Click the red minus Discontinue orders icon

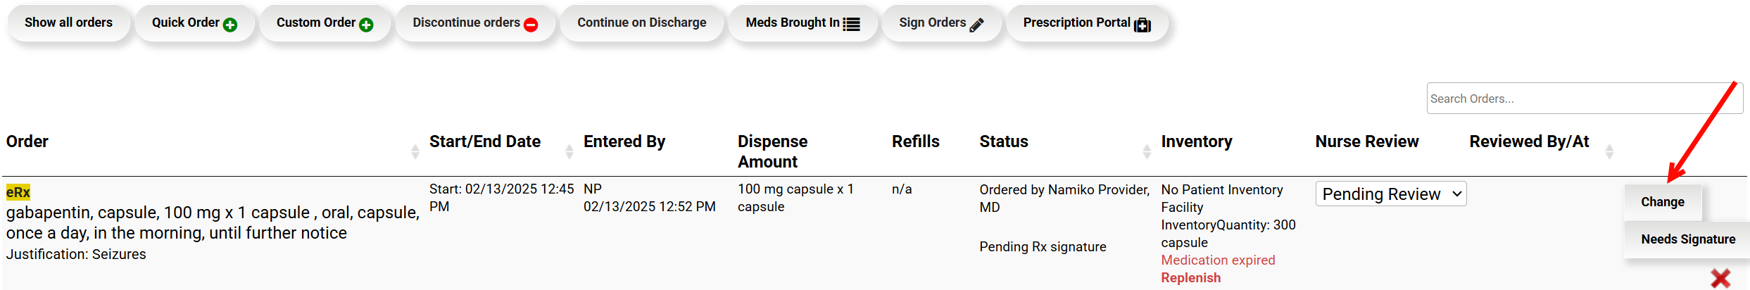(531, 25)
